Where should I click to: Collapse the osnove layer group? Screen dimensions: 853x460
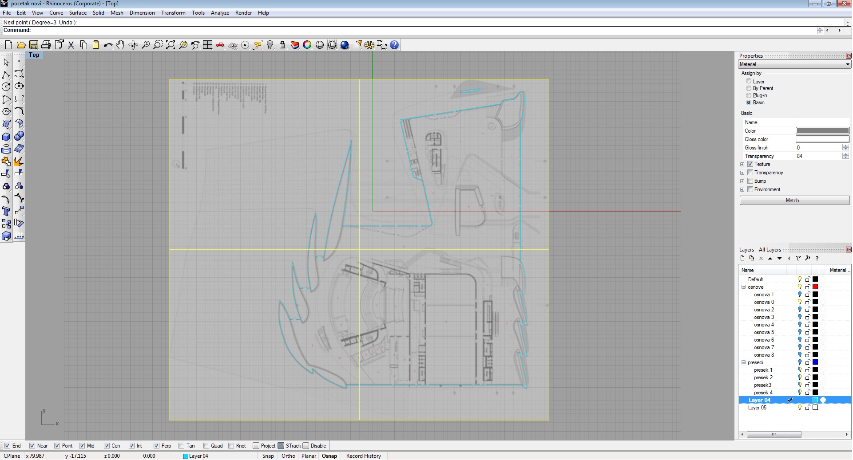pyautogui.click(x=744, y=287)
